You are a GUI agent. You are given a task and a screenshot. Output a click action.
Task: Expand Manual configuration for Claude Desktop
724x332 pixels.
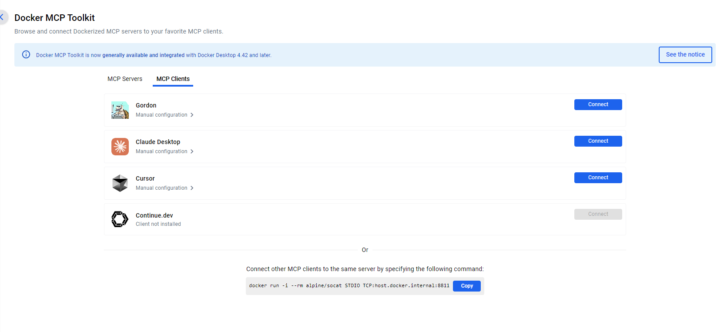164,151
